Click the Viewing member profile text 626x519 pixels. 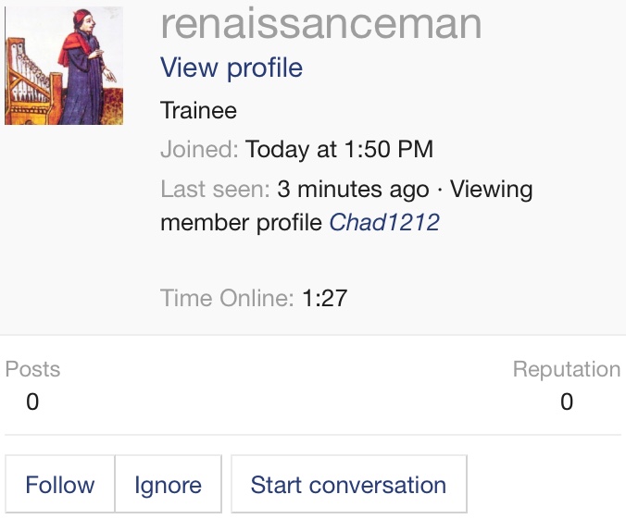tap(244, 223)
